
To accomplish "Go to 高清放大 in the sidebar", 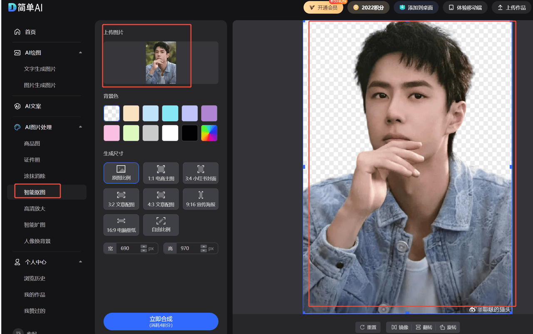I will point(35,208).
